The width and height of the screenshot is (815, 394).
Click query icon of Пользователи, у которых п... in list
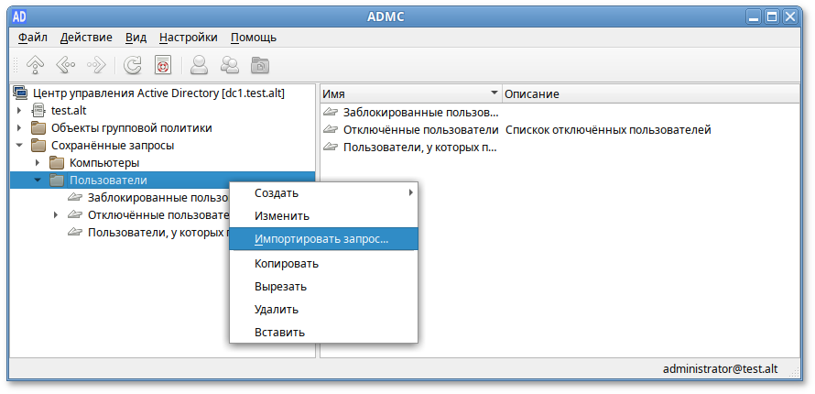[x=331, y=147]
